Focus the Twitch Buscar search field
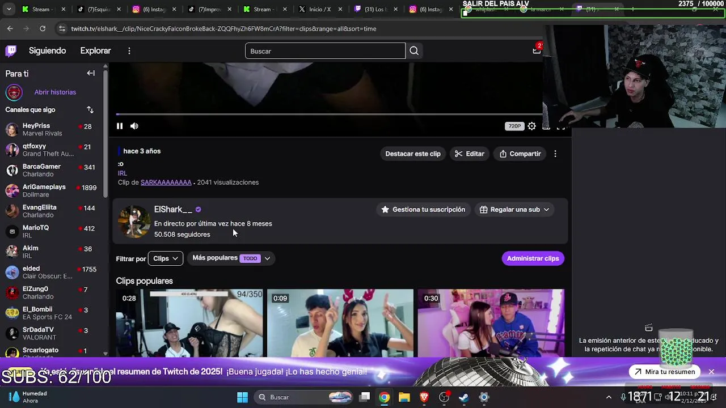The image size is (726, 408). point(325,51)
